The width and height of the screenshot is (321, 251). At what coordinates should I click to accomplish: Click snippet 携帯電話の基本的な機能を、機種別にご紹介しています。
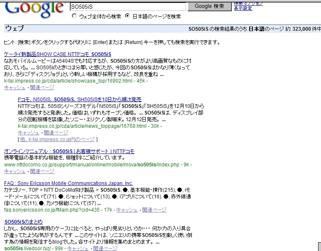(x=64, y=158)
